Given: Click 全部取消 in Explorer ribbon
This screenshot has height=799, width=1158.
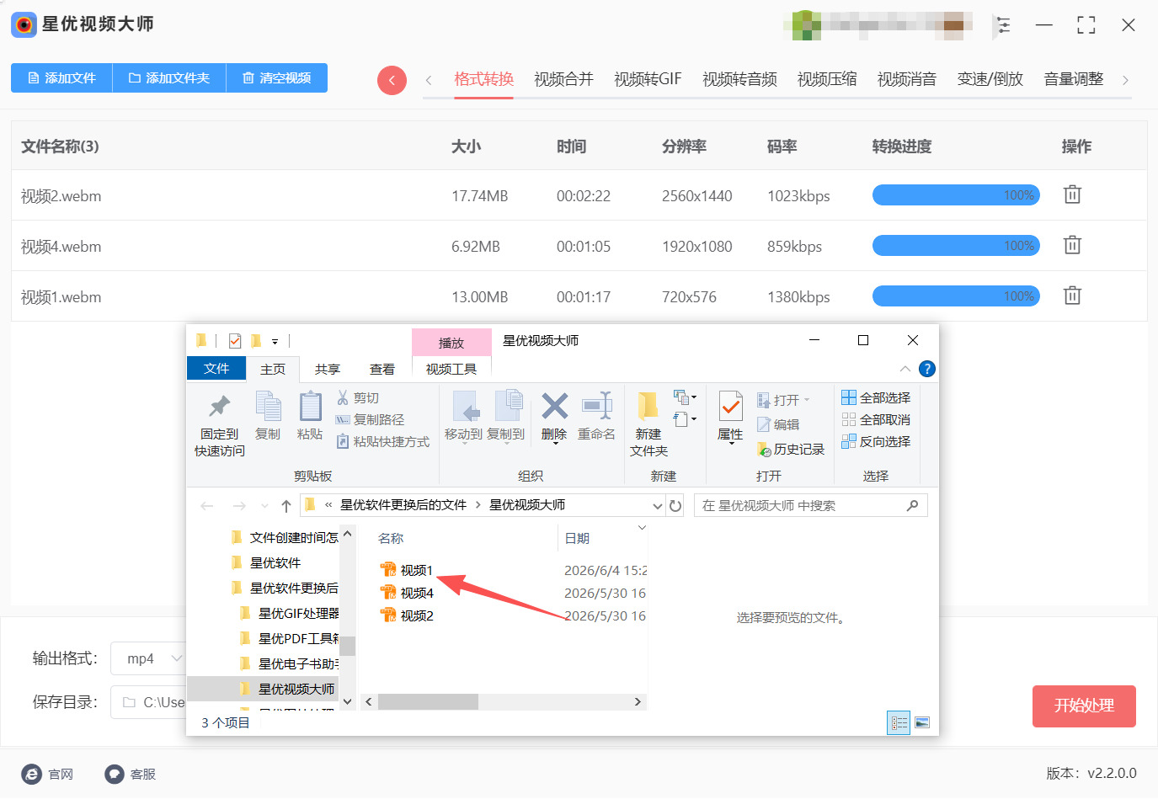Looking at the screenshot, I should point(876,419).
